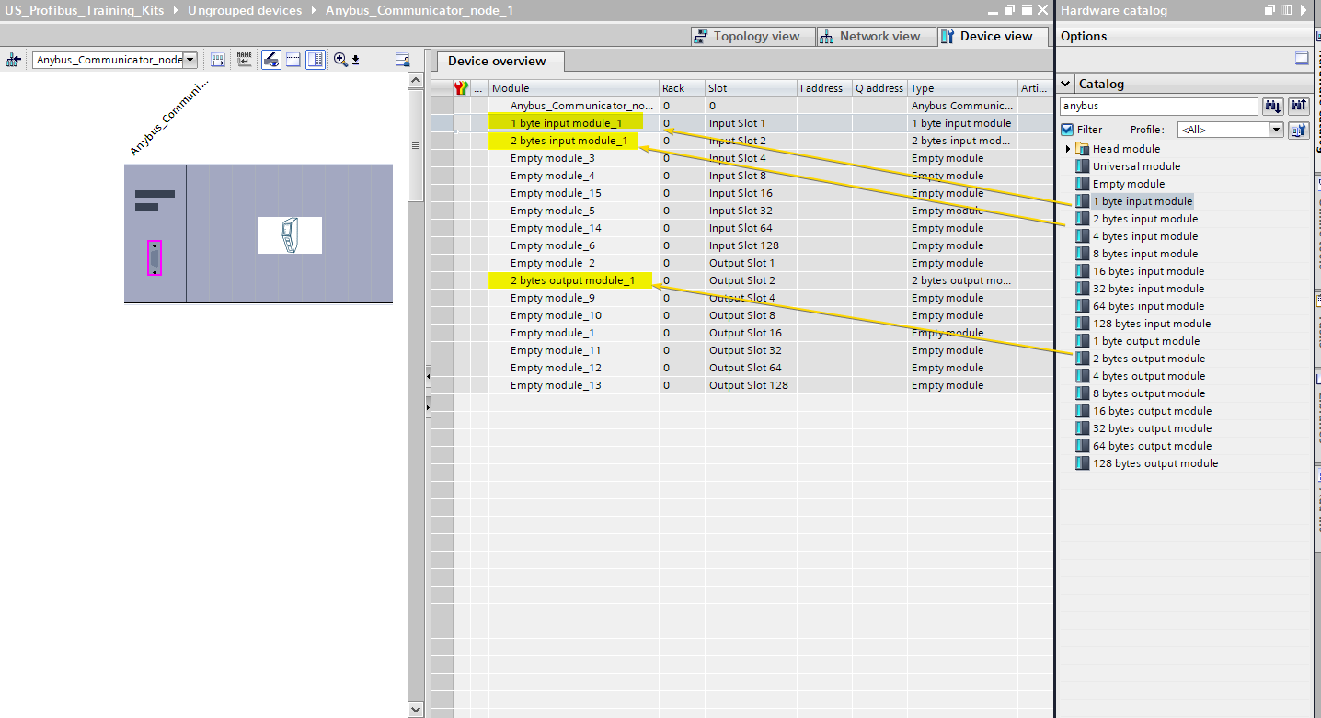1321x718 pixels.
Task: Click the search downward icon in catalog
Action: 1273,107
